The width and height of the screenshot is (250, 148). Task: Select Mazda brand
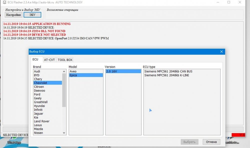point(48,129)
